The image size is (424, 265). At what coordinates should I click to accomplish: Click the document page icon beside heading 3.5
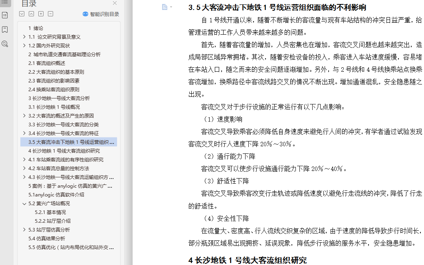point(164,7)
